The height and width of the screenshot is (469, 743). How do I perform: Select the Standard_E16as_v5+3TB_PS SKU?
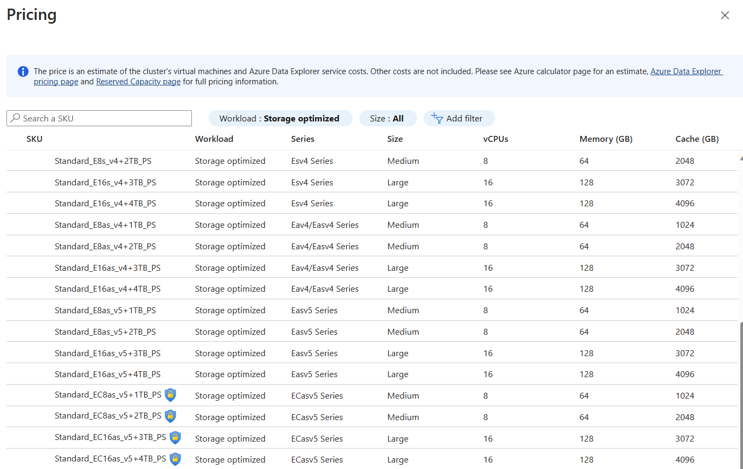pyautogui.click(x=108, y=353)
